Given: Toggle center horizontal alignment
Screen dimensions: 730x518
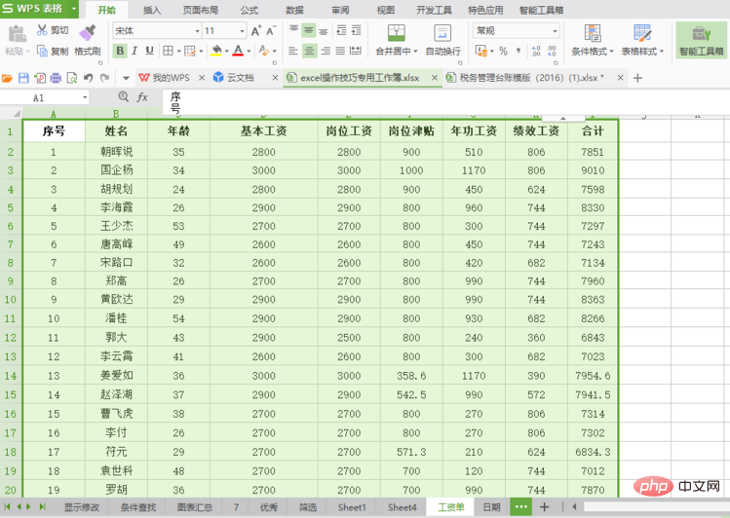Looking at the screenshot, I should click(309, 51).
